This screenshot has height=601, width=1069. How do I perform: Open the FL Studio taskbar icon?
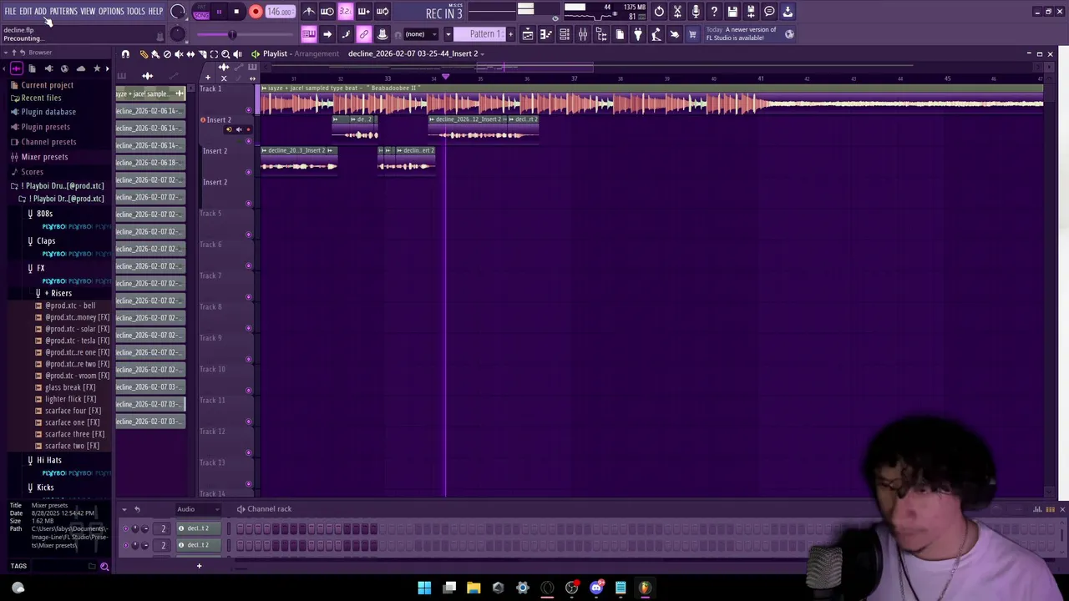tap(645, 588)
